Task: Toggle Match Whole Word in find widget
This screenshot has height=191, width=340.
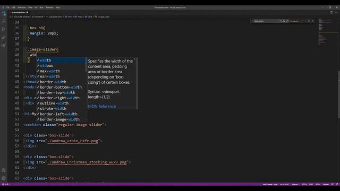Action: click(284, 21)
